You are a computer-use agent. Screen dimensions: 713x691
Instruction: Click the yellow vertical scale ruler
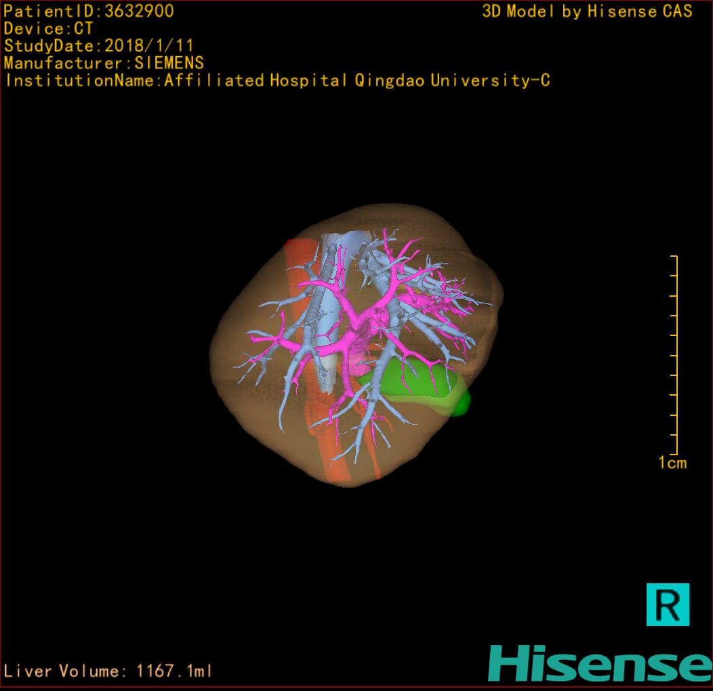pyautogui.click(x=675, y=356)
